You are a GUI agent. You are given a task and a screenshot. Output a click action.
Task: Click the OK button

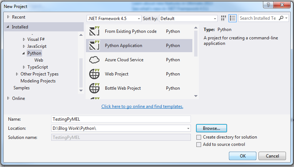242,156
